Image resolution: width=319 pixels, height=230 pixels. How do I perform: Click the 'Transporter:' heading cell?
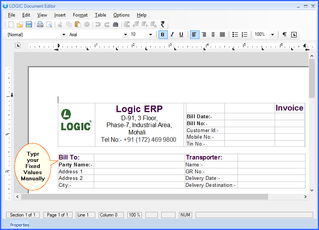point(211,158)
